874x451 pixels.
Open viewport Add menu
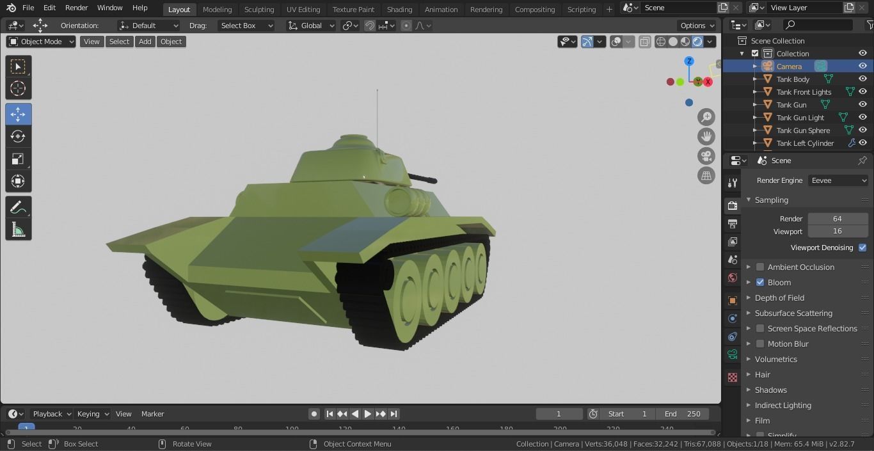pyautogui.click(x=145, y=42)
